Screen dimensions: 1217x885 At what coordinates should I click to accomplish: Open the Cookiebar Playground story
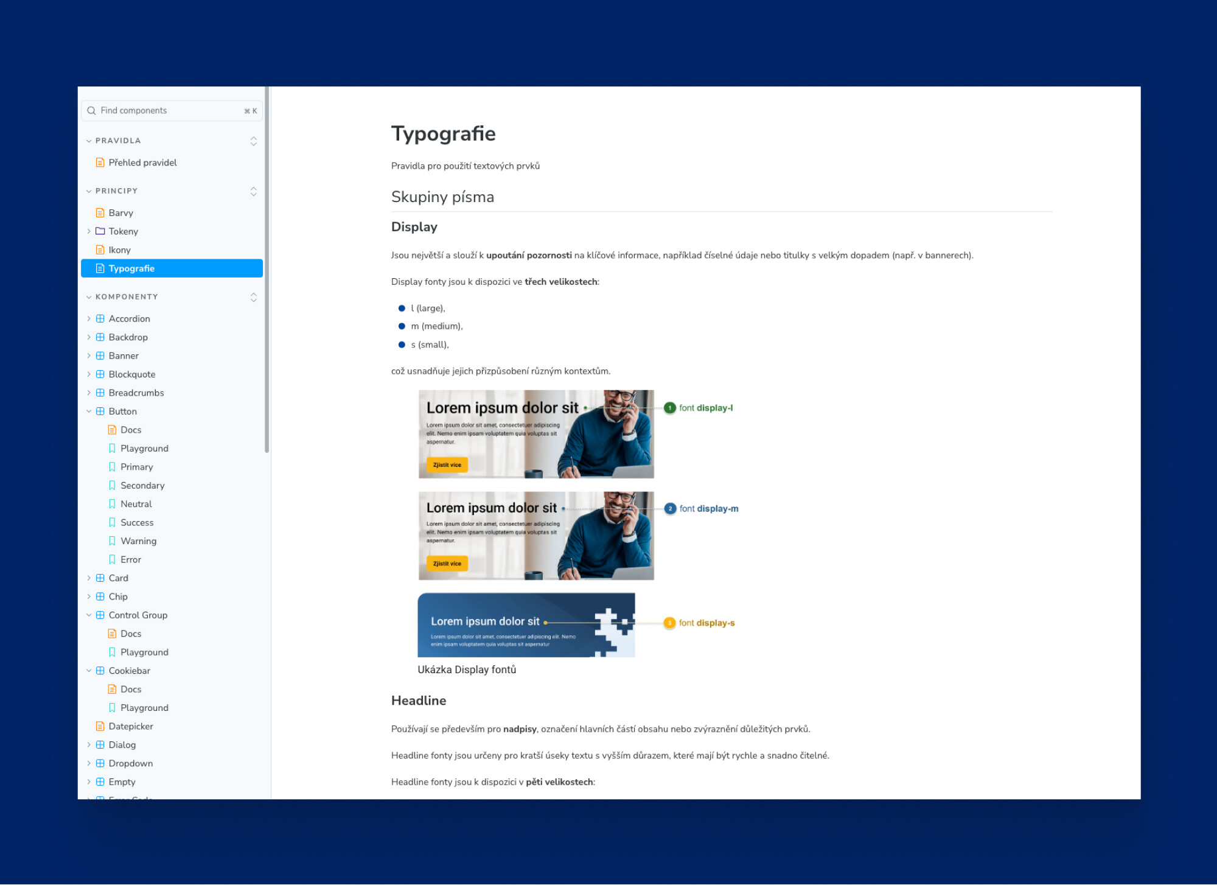(x=172, y=708)
